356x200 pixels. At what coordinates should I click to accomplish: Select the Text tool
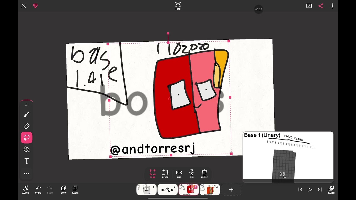pyautogui.click(x=27, y=161)
